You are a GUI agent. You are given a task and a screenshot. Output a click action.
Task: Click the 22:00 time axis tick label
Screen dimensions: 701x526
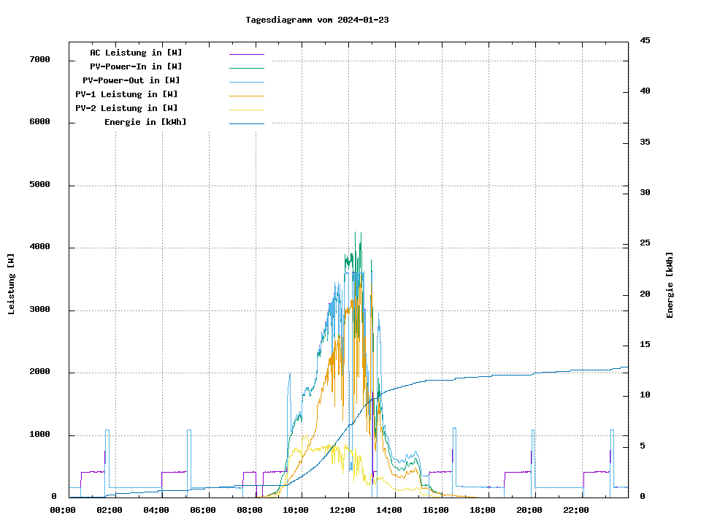[576, 510]
